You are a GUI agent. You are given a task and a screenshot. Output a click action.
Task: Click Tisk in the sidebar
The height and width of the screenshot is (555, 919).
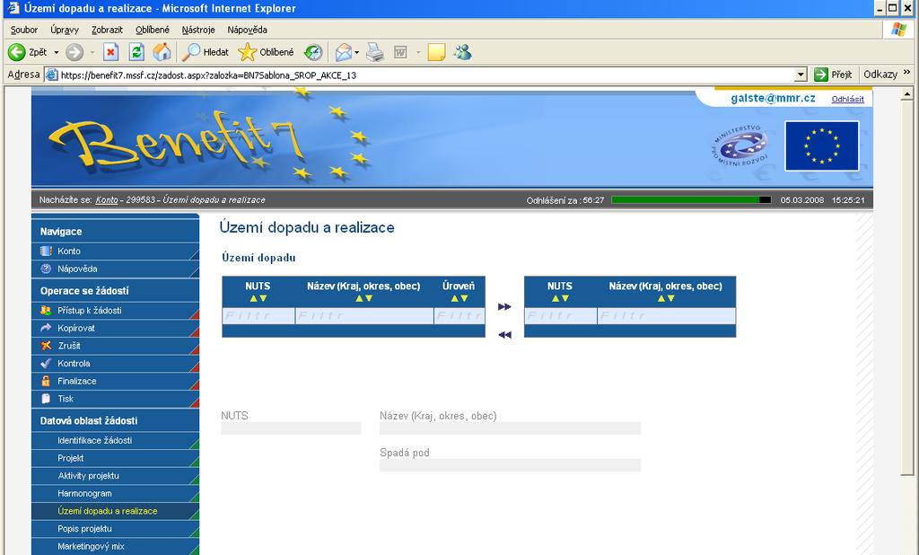pos(116,399)
